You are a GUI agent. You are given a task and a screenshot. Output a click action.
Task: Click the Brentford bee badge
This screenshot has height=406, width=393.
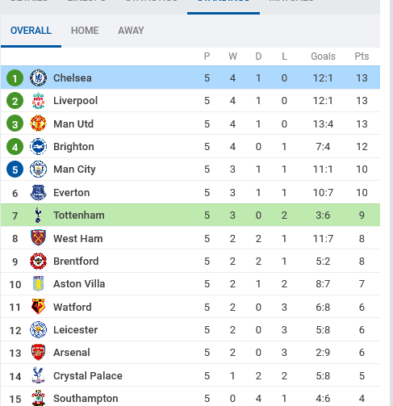click(38, 261)
